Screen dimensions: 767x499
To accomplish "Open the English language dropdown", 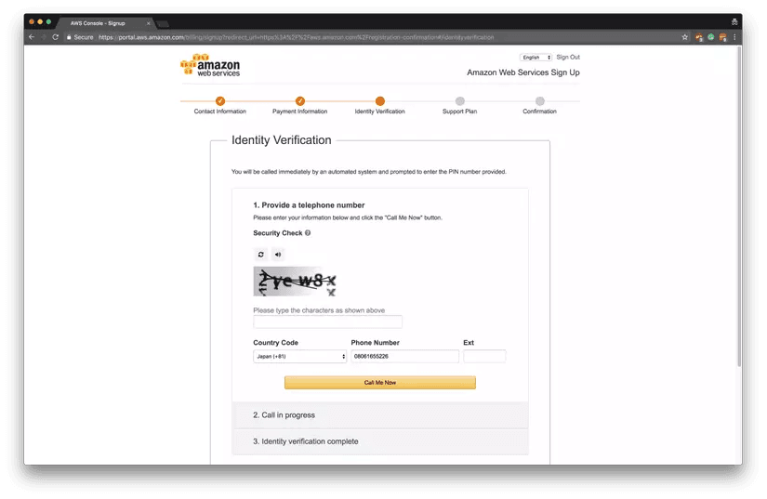I will (x=536, y=58).
